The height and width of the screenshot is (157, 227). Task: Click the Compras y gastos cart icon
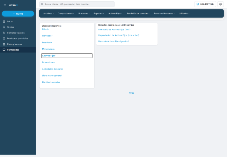pos(4,33)
